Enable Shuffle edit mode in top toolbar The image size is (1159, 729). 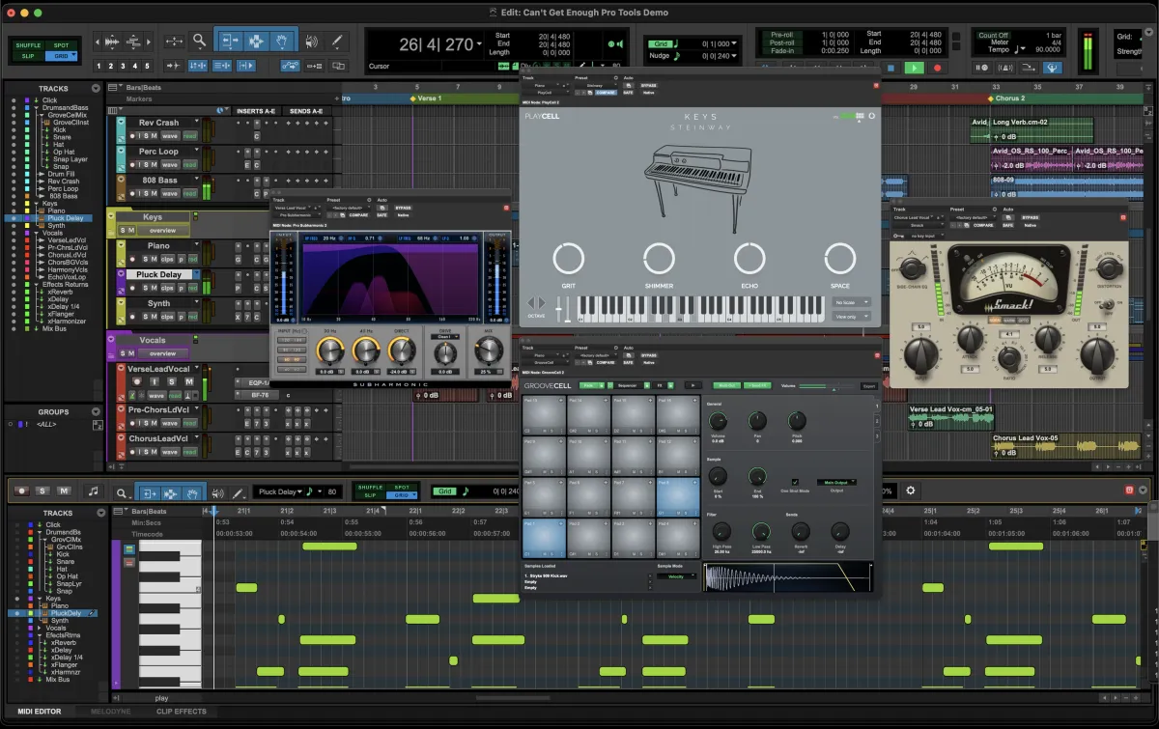pos(28,45)
